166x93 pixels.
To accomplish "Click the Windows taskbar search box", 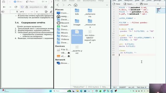I will coord(59,91).
